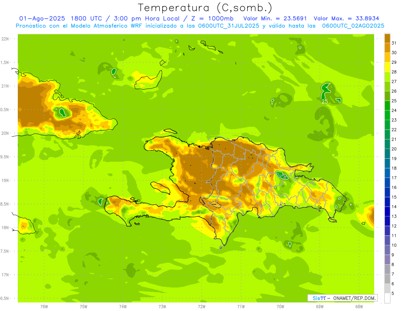Click the "7.5N" latitude tick label
This screenshot has height=311, width=403.
tap(5, 251)
